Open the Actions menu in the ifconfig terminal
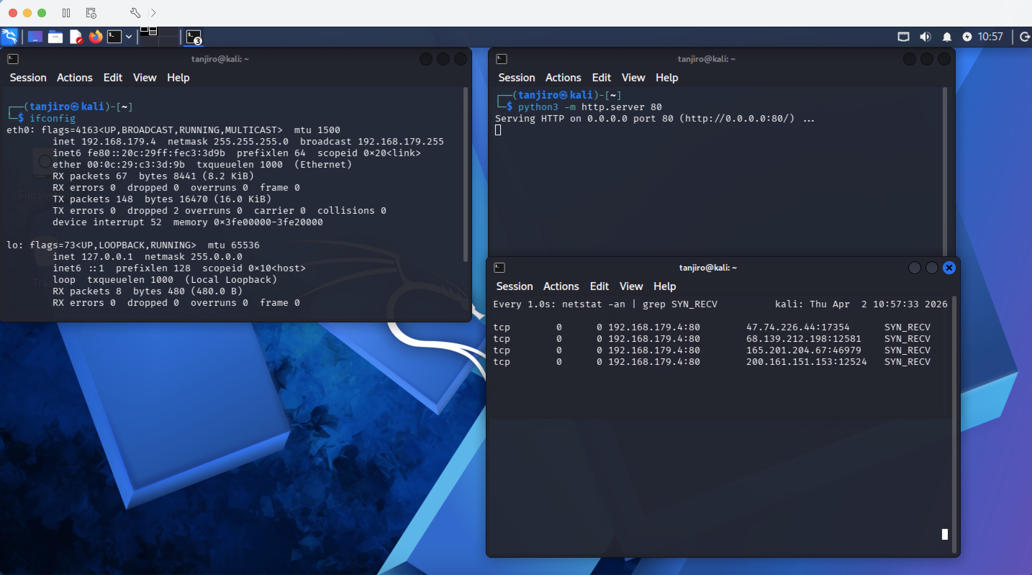 click(x=74, y=77)
